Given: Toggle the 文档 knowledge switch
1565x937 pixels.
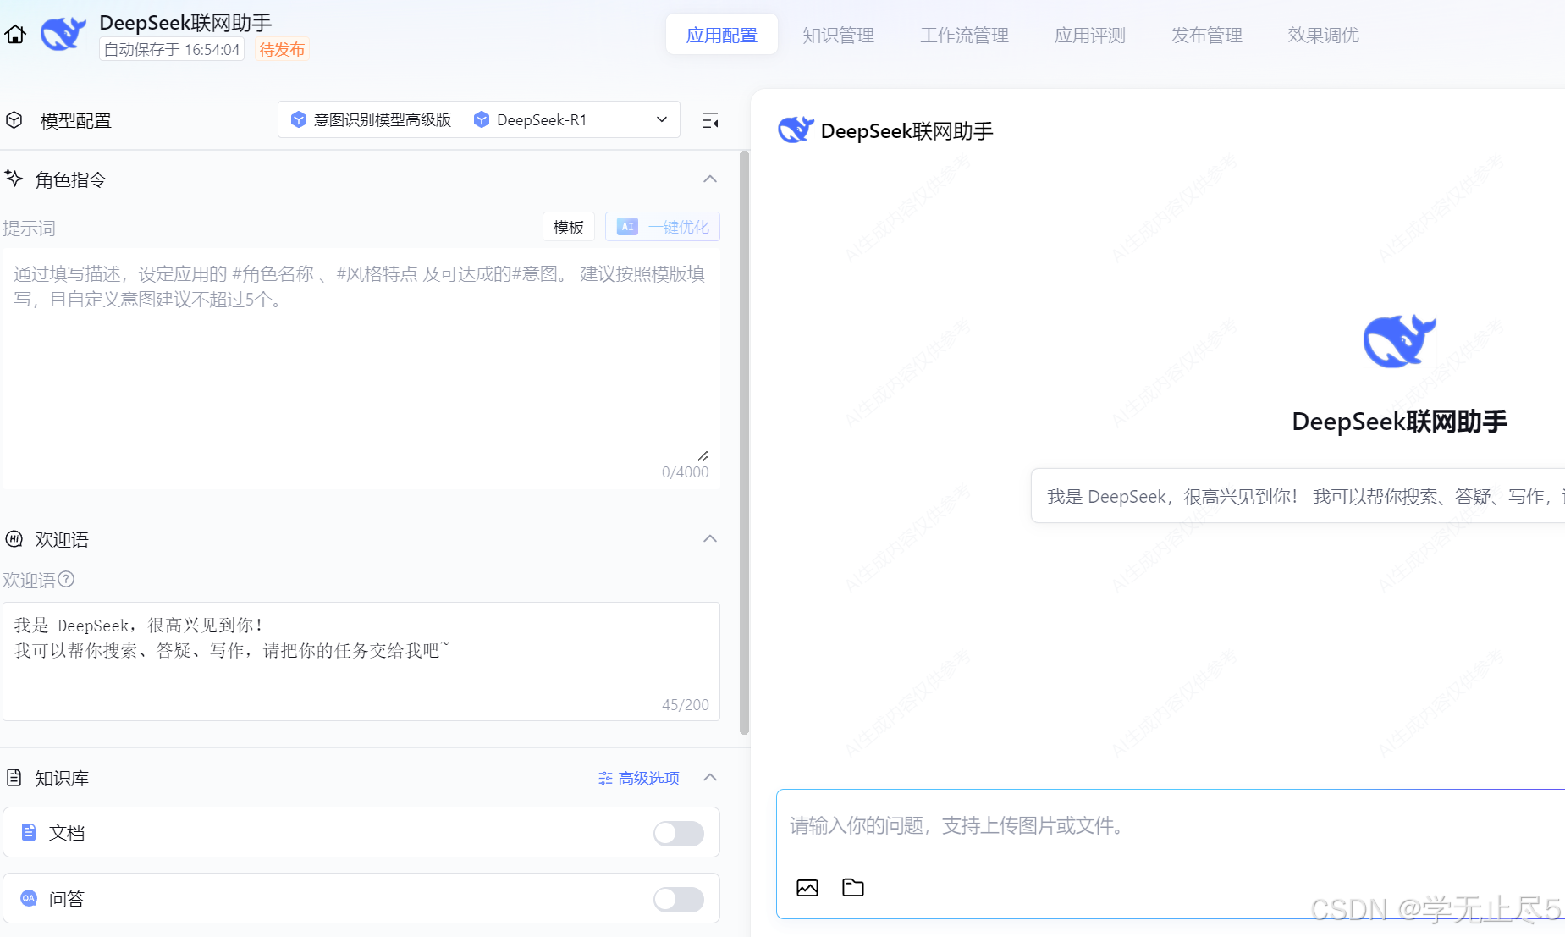Looking at the screenshot, I should pos(679,833).
